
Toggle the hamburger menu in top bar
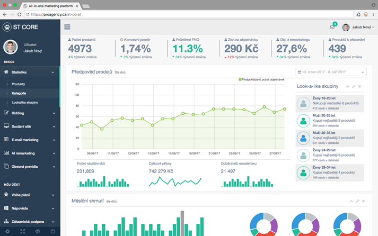point(67,27)
